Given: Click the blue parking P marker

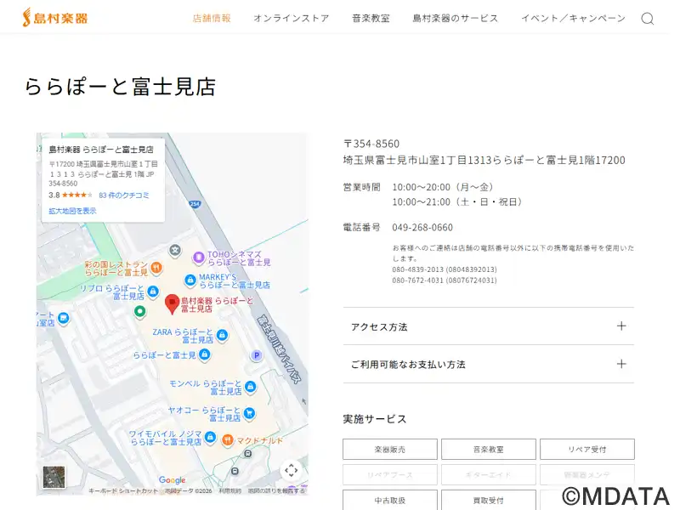Looking at the screenshot, I should (x=255, y=355).
